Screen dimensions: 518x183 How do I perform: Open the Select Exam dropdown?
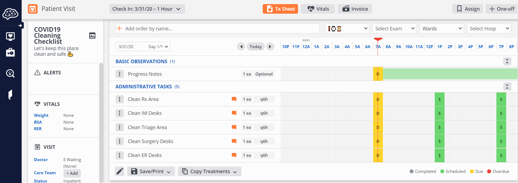point(394,28)
